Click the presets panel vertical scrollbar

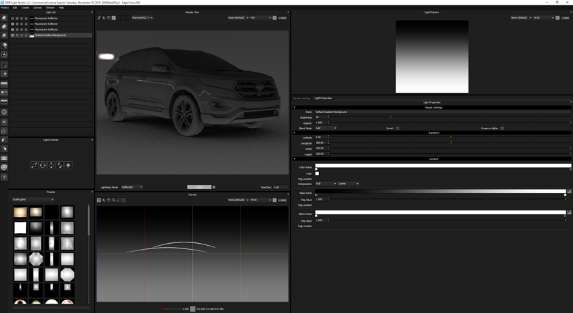pos(89,254)
